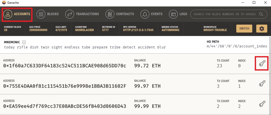Image resolution: width=271 pixels, height=115 pixels.
Task: Open the Accounts tab
Action: (17, 14)
